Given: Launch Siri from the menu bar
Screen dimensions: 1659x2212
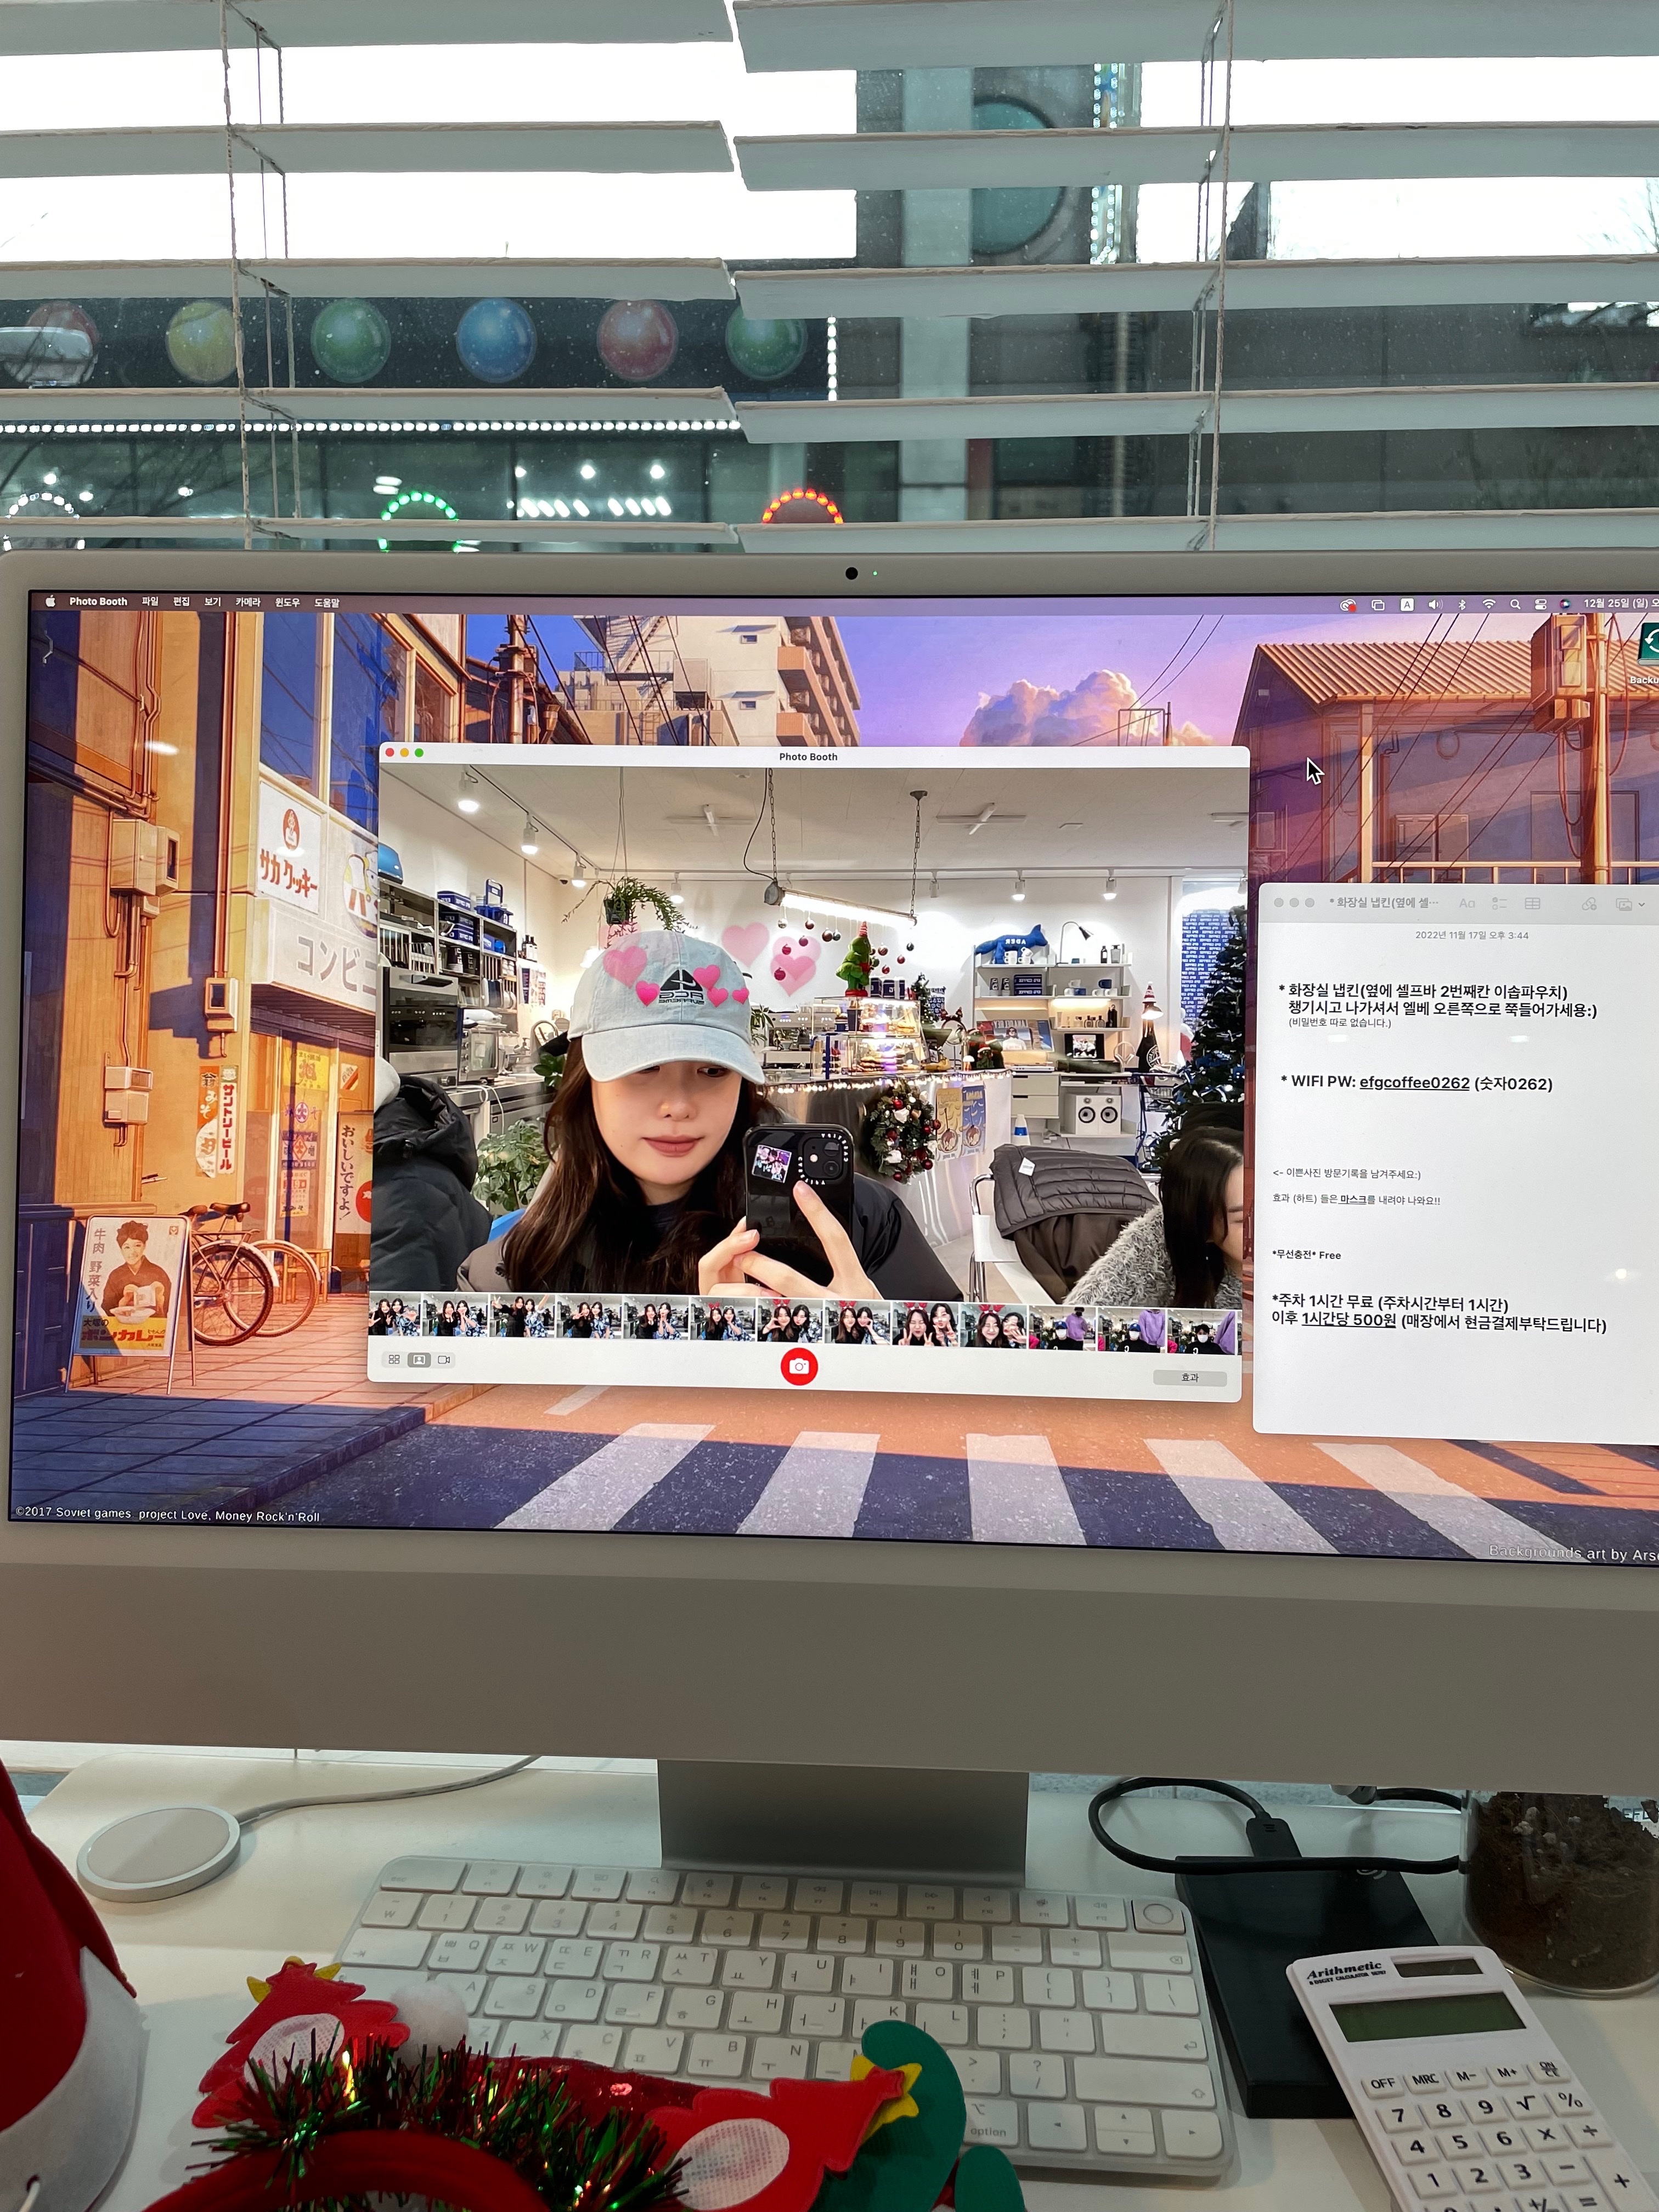Looking at the screenshot, I should click(1564, 604).
